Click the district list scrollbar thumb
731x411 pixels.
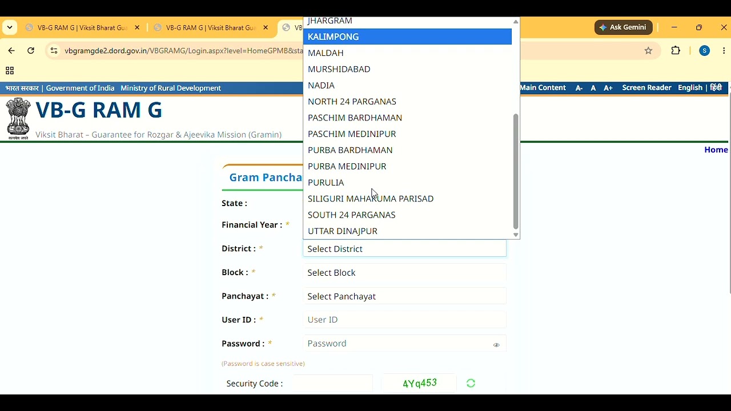click(516, 171)
